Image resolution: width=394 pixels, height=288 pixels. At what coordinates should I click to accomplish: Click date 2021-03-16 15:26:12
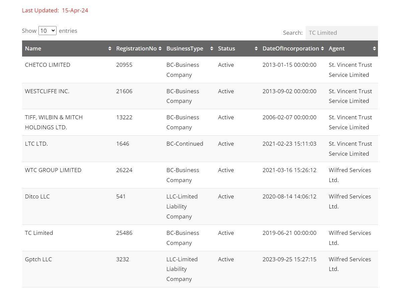tap(289, 170)
